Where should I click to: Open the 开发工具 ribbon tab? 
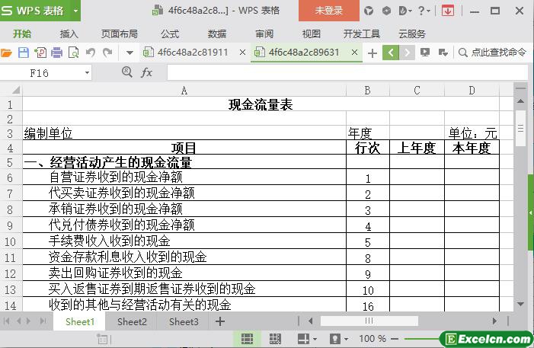pyautogui.click(x=361, y=34)
